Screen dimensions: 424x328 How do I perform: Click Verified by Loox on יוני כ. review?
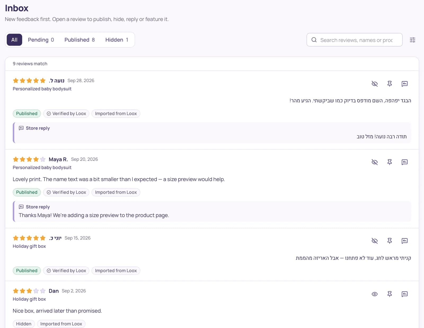pos(66,271)
